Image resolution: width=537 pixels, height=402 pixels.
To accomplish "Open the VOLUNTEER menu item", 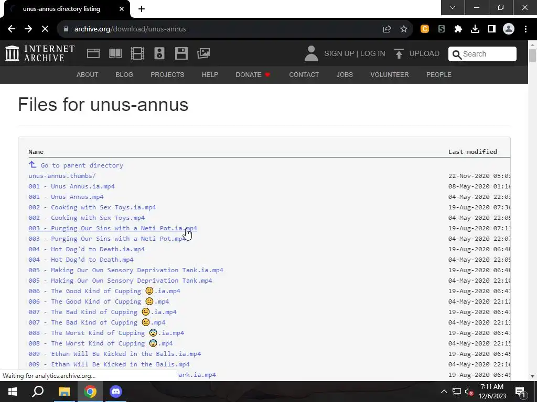I will pos(390,74).
